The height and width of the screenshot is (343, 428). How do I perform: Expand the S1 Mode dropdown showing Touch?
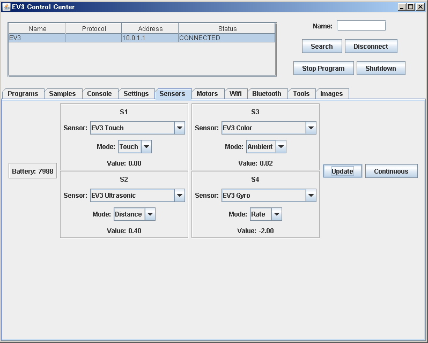click(135, 147)
